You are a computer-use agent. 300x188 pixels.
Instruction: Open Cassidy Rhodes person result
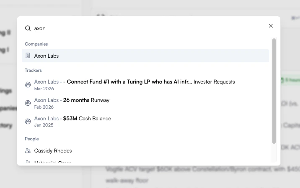point(145,150)
